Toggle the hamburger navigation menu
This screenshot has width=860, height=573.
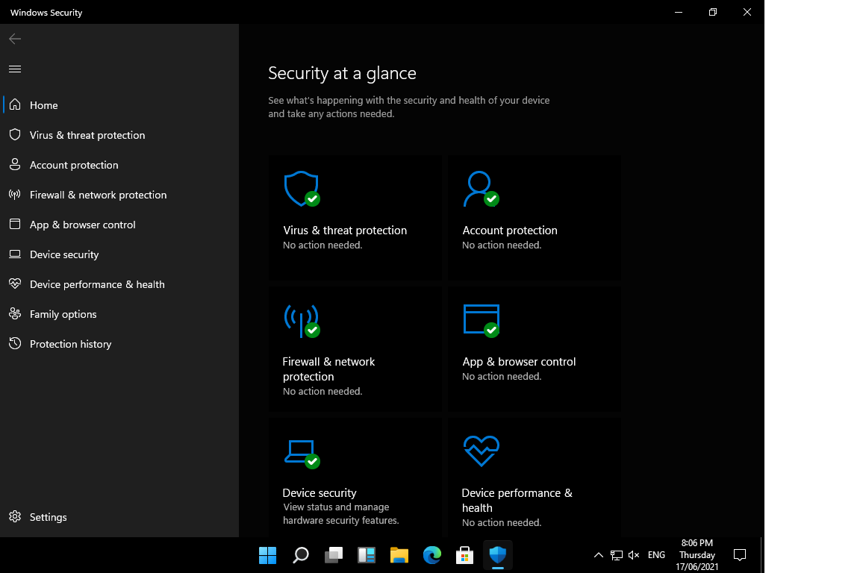(x=15, y=69)
